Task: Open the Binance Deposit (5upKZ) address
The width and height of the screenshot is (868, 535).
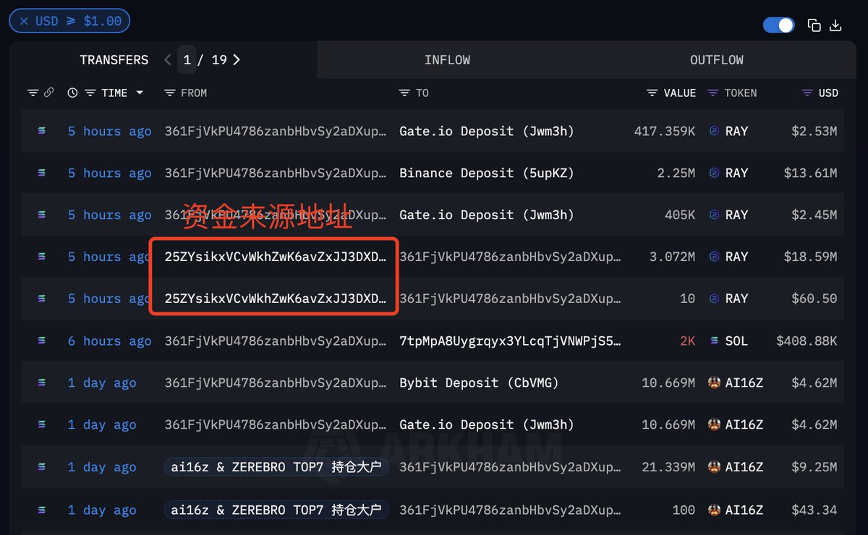Action: [x=486, y=173]
